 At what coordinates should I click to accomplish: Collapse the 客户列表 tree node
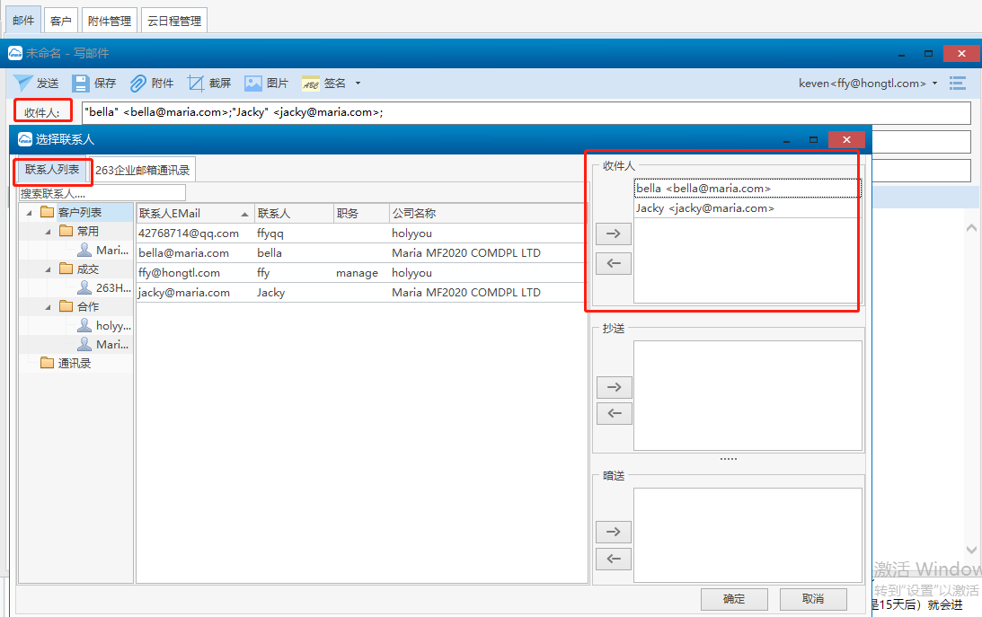(x=28, y=213)
